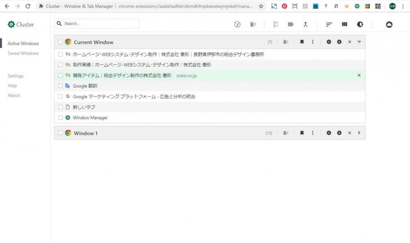This screenshot has height=243, width=410.
Task: Check box for Window Manager row
Action: click(x=60, y=118)
